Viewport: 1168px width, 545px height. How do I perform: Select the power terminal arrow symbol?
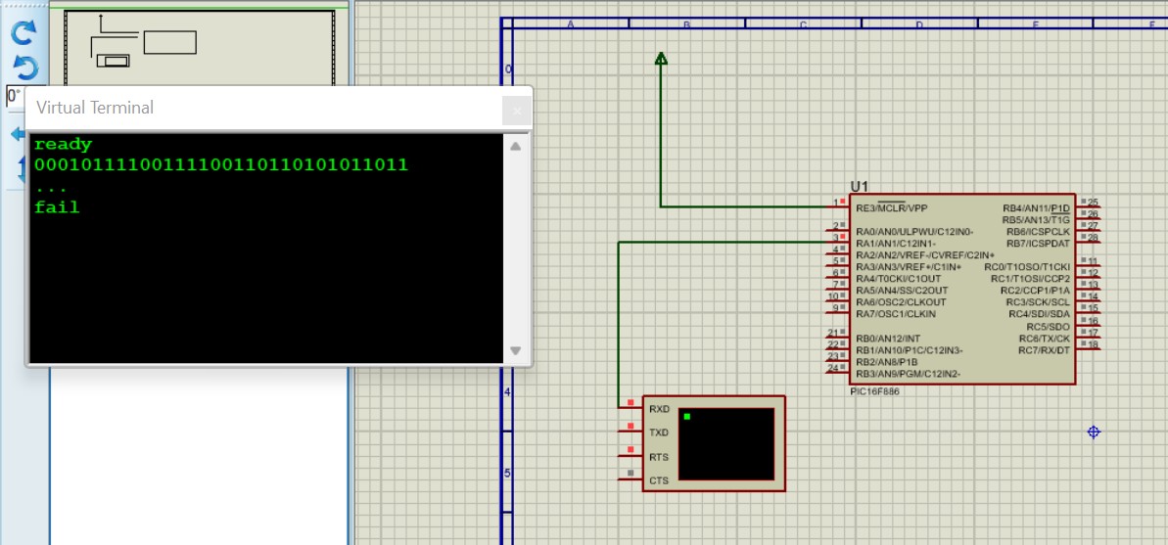(662, 60)
